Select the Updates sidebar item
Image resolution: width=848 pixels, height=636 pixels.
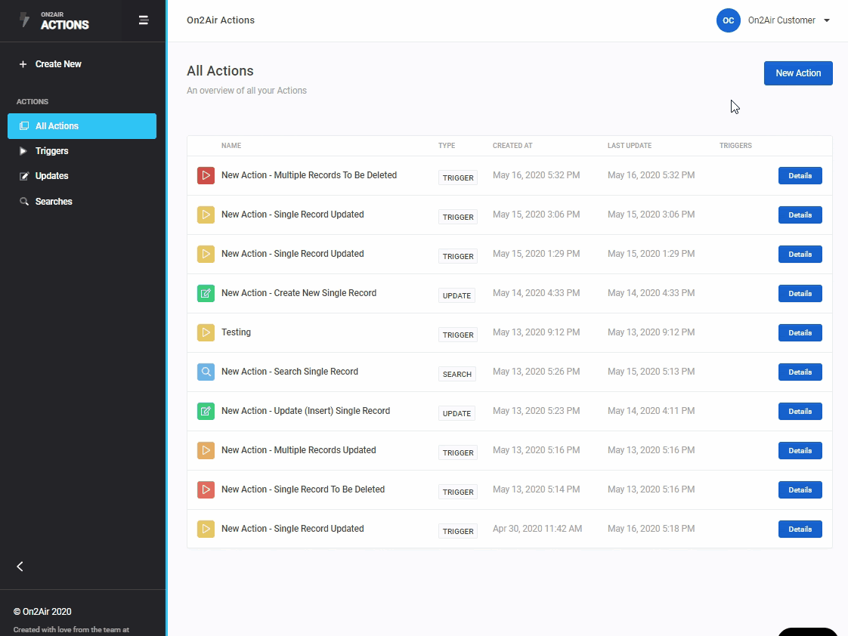coord(51,176)
